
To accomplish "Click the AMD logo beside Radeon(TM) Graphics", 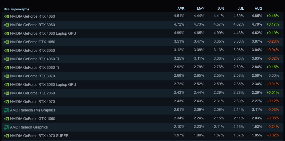I will pyautogui.click(x=6, y=110).
